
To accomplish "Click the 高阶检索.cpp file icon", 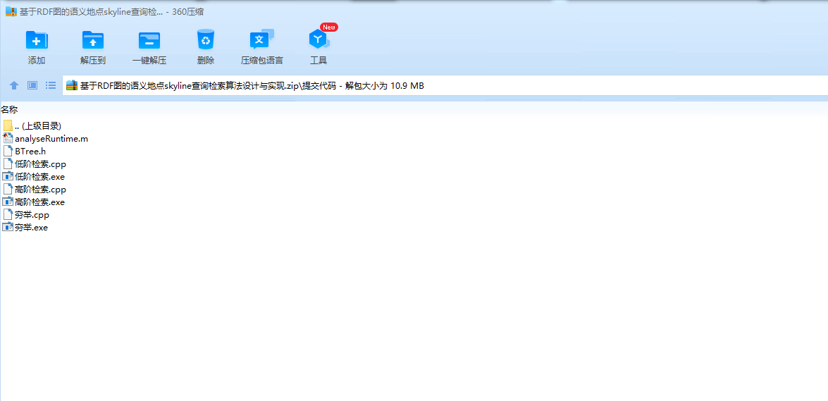I will [x=7, y=189].
